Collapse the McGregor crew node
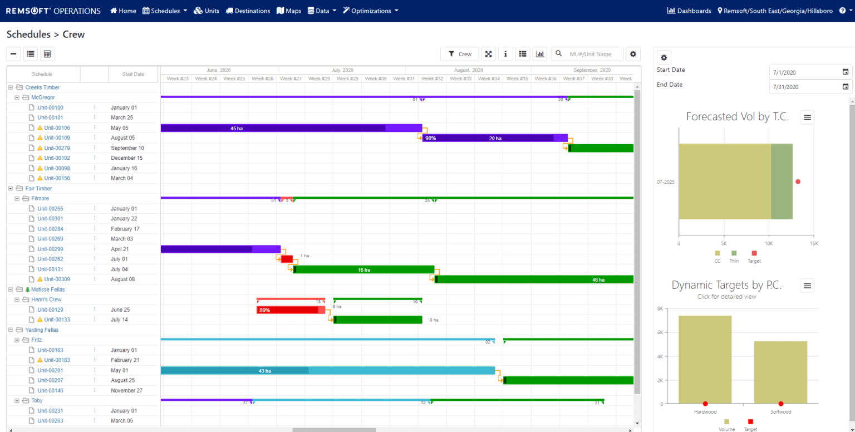This screenshot has height=432, width=855. coord(17,97)
